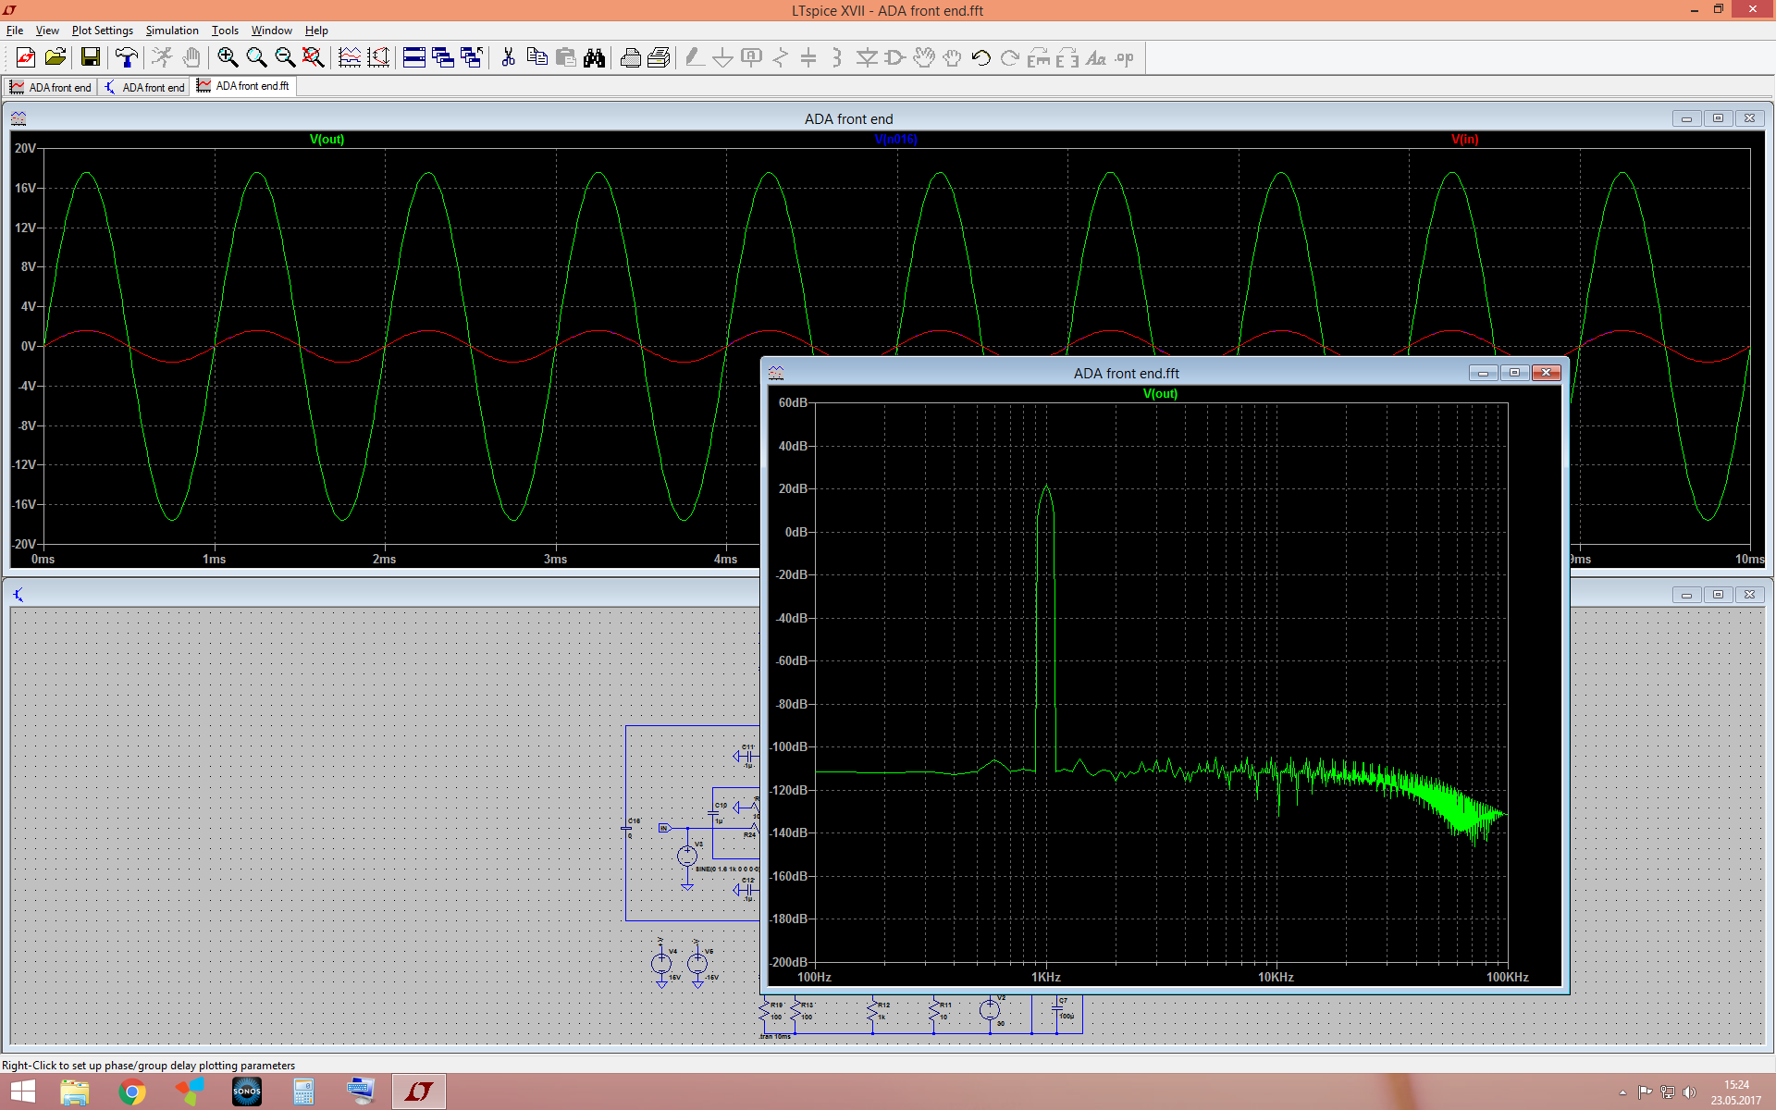Select the Inductor tool
This screenshot has height=1110, width=1776.
[x=837, y=58]
